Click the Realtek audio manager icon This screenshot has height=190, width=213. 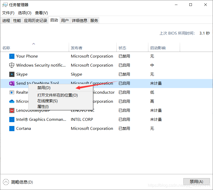click(x=12, y=92)
